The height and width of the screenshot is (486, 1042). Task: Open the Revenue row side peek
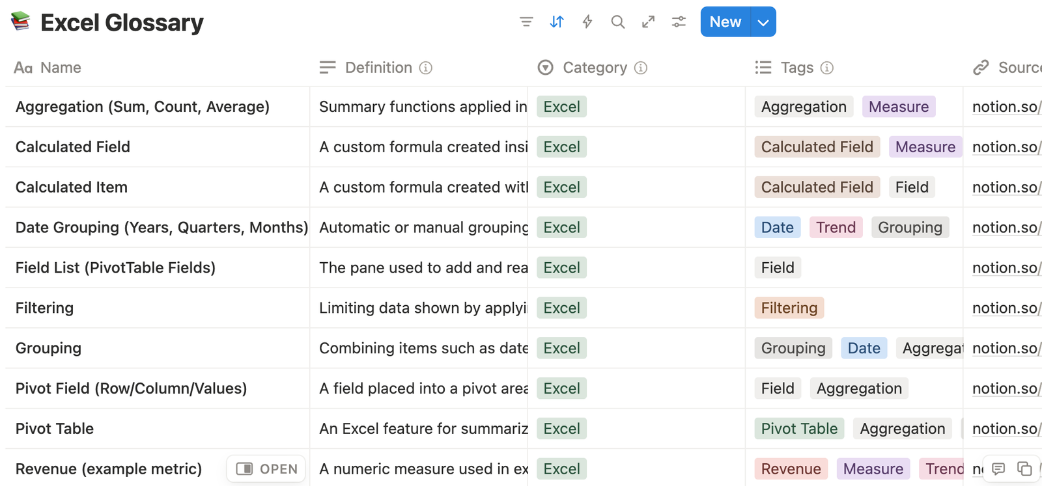click(266, 468)
